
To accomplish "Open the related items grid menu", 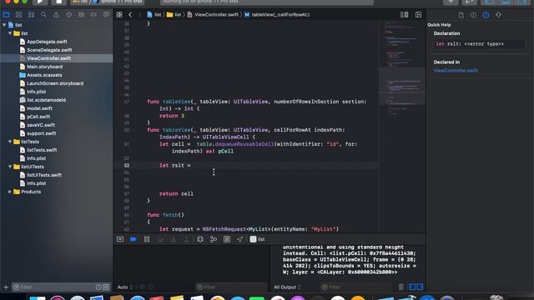I will [119, 15].
